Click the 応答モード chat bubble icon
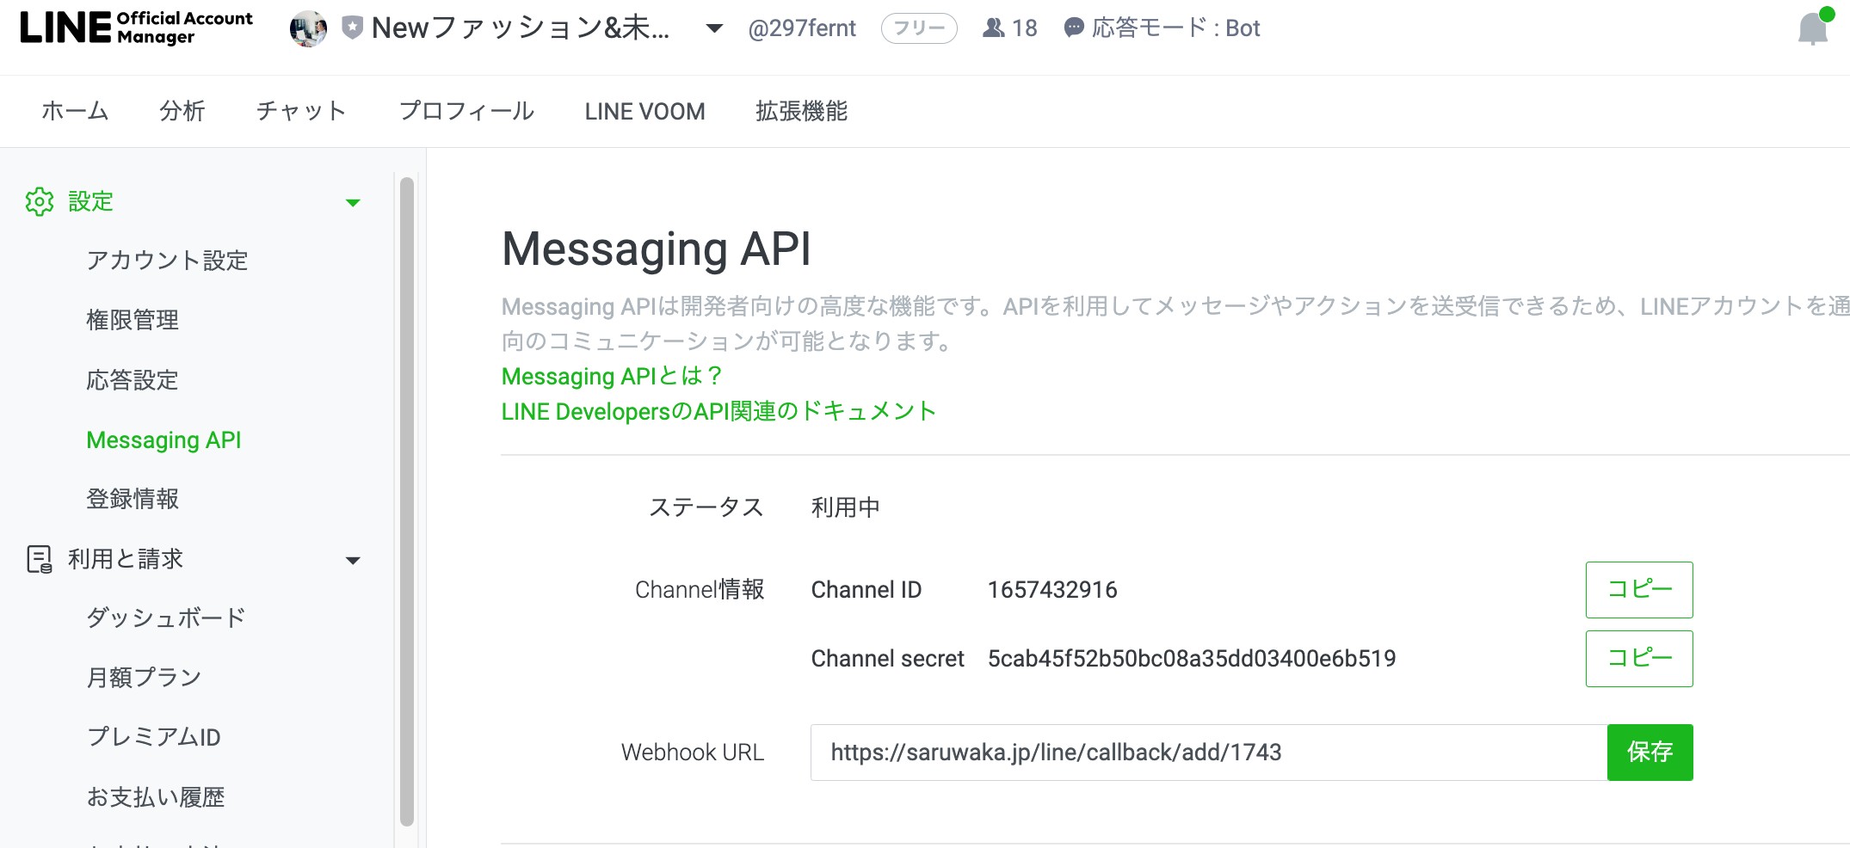This screenshot has height=848, width=1850. [1074, 28]
